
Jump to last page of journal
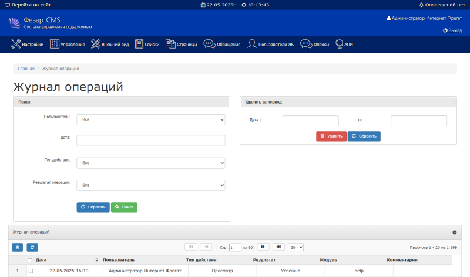[279, 247]
